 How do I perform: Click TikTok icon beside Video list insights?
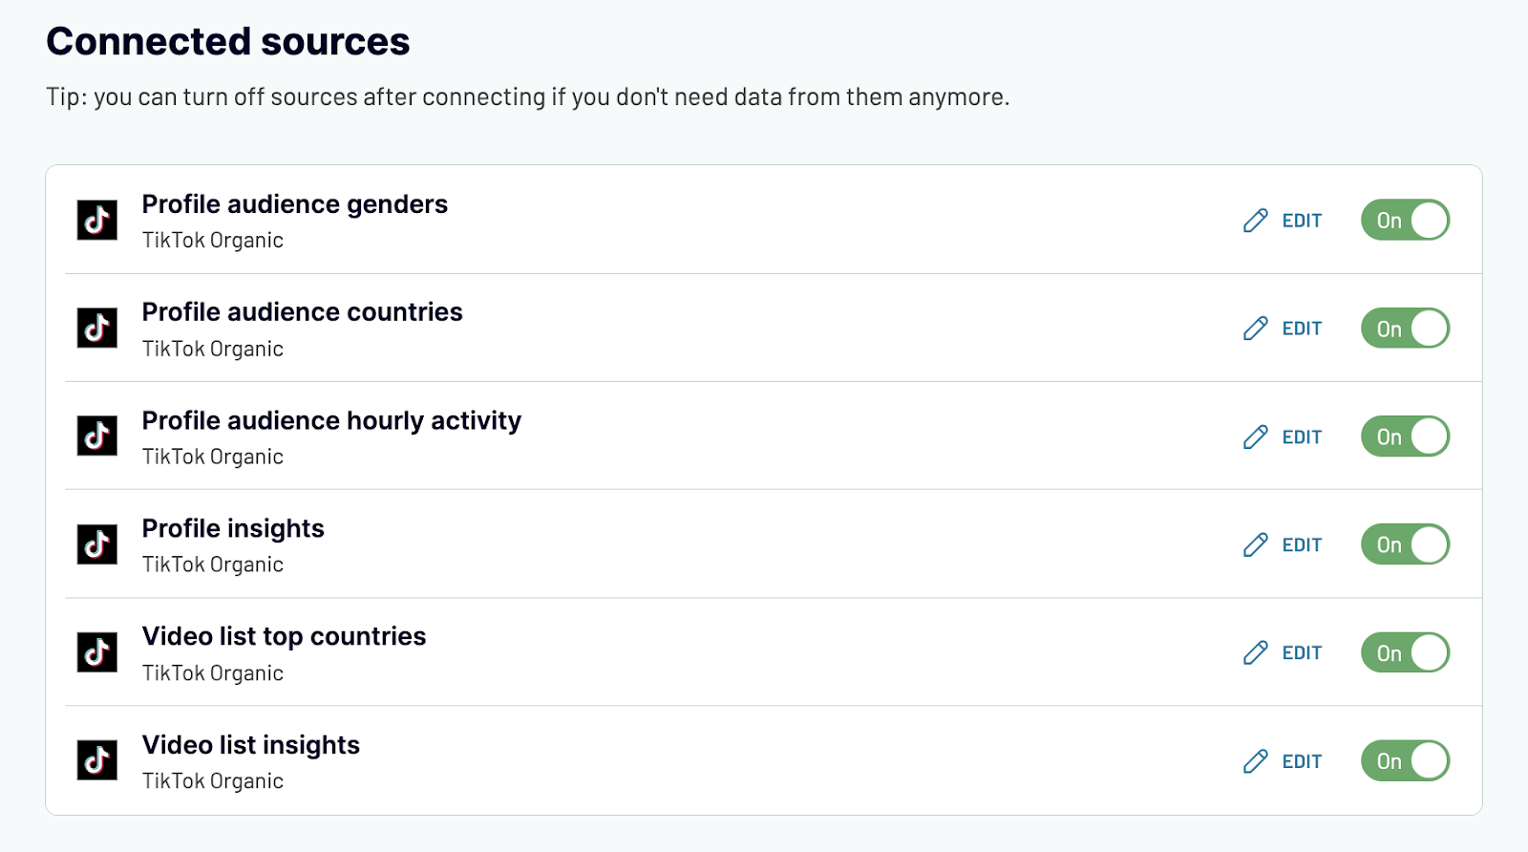pyautogui.click(x=97, y=761)
